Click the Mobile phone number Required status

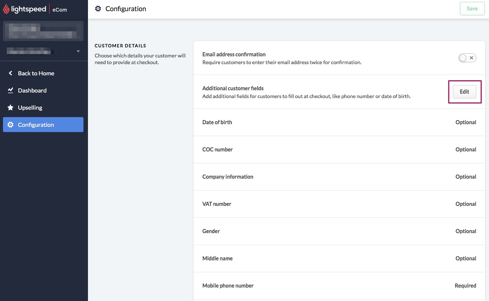(x=465, y=286)
